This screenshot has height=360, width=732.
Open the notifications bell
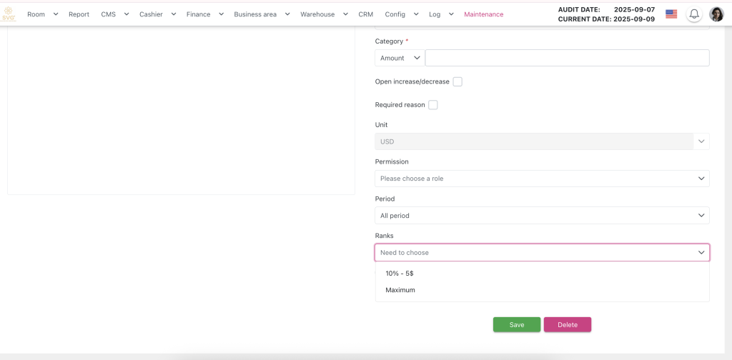tap(693, 14)
